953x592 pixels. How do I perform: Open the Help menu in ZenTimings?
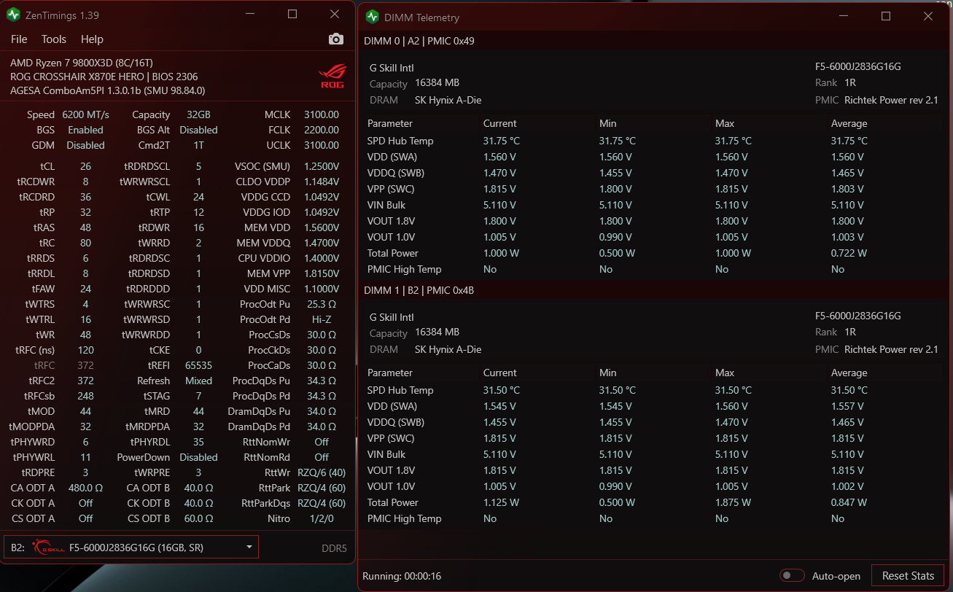tap(92, 39)
